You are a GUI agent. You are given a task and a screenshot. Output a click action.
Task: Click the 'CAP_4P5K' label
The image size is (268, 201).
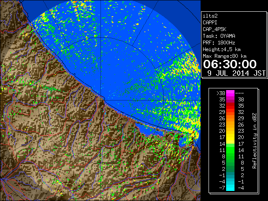[x=214, y=29]
